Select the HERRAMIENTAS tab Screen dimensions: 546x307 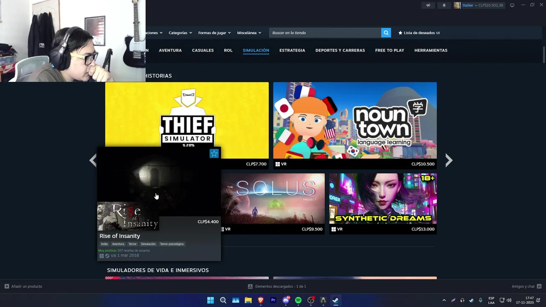431,50
